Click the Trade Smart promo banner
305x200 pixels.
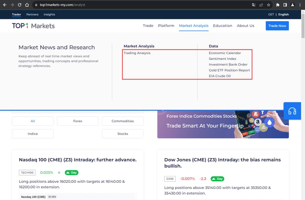[x=223, y=124]
